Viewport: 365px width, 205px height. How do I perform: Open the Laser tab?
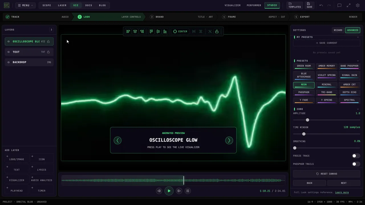tap(62, 5)
